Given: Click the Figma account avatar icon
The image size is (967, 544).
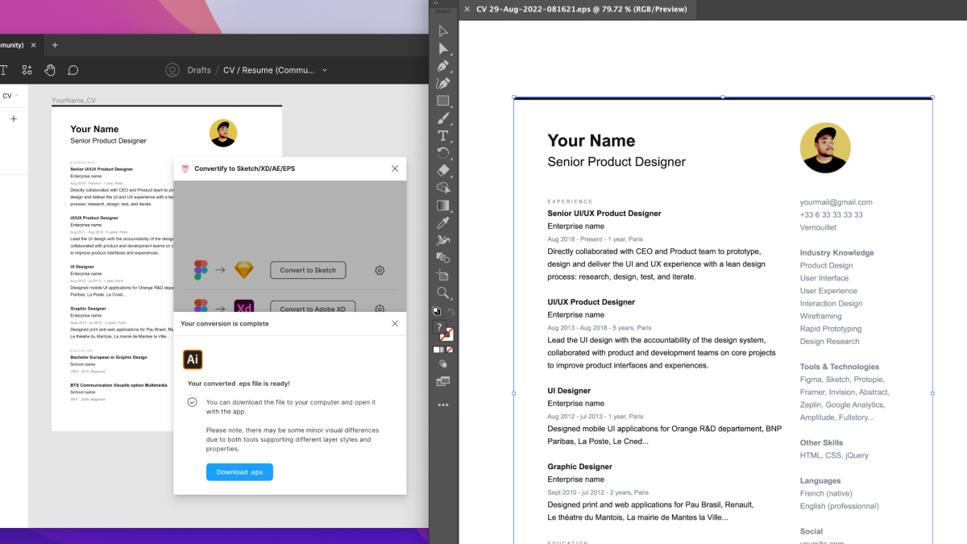Looking at the screenshot, I should (172, 70).
